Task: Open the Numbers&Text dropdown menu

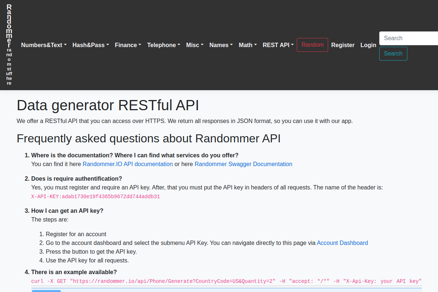Action: tap(44, 45)
